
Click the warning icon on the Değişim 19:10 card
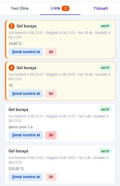coord(12,68)
